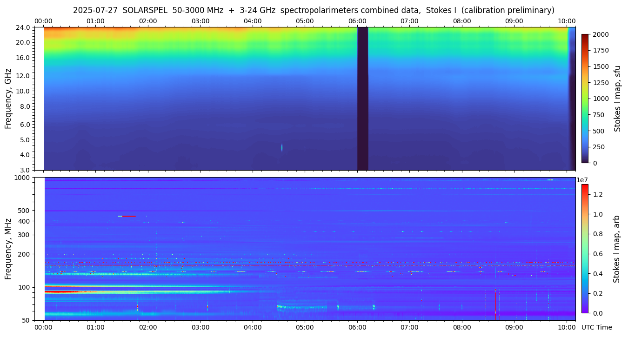Click the 1e7 exponent above lower colorbar

[582, 180]
